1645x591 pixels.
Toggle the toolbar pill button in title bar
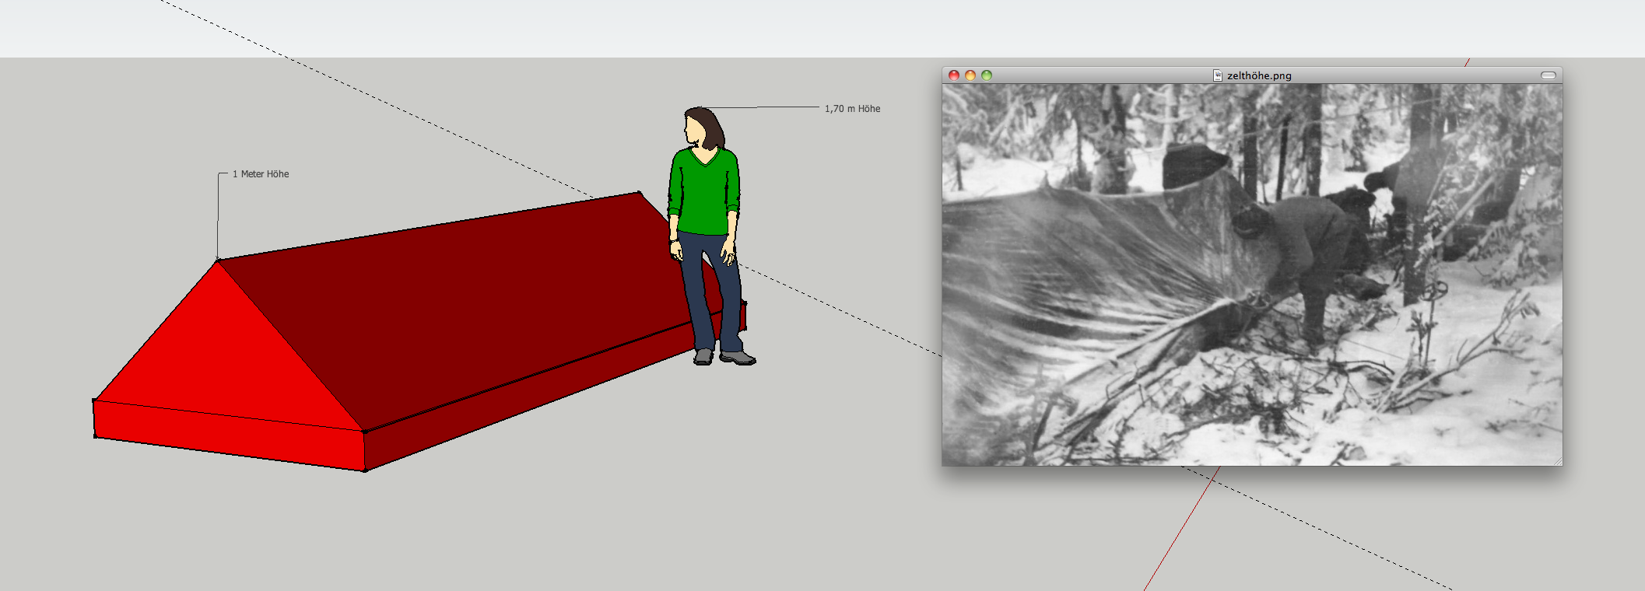(x=1548, y=75)
